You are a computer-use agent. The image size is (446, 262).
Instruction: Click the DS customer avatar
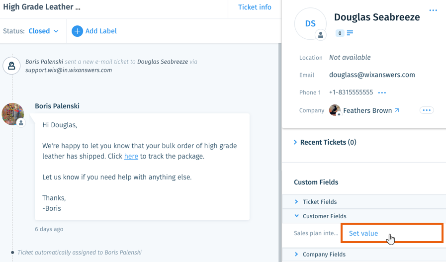pos(310,23)
